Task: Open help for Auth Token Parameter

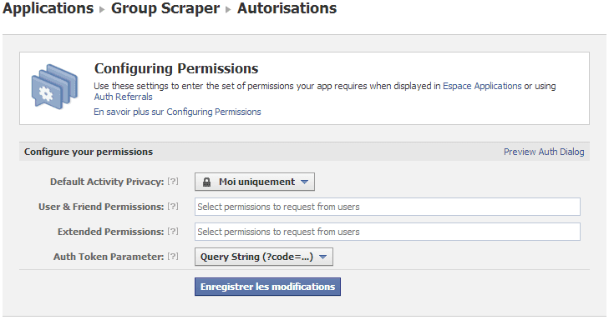Action: click(173, 257)
